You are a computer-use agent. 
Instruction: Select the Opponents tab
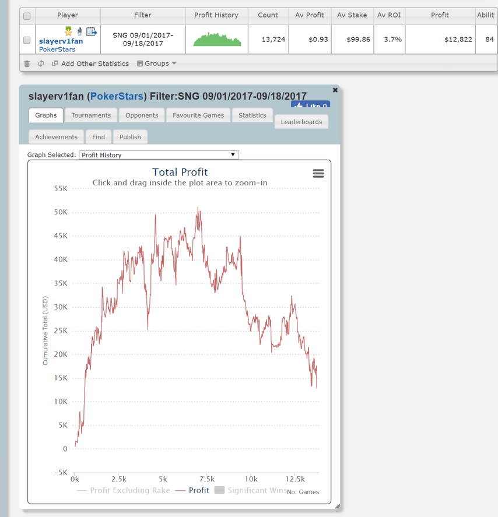click(x=142, y=115)
